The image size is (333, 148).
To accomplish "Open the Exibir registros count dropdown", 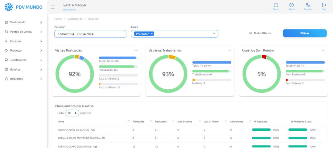I will [x=72, y=113].
